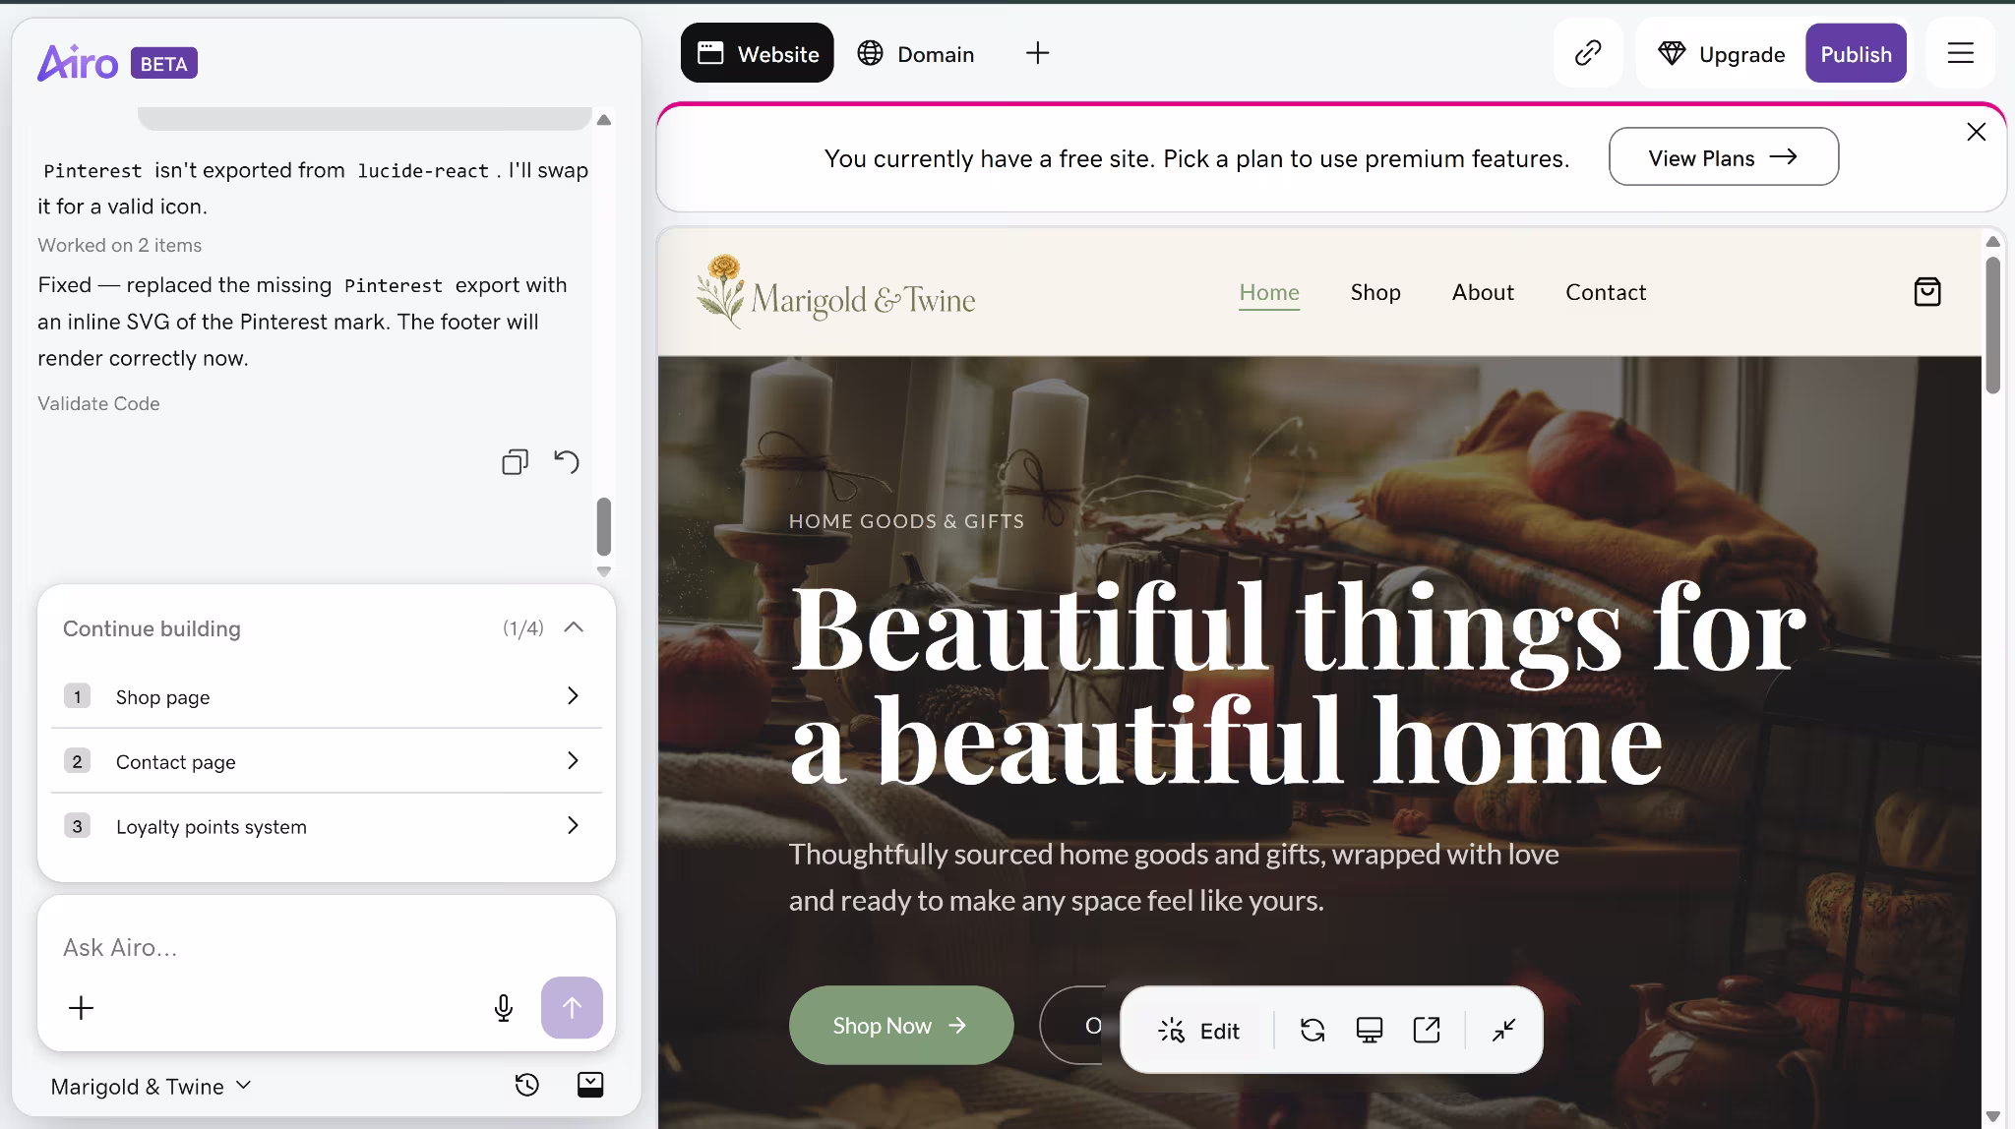Open the hamburger menu icon

[1961, 53]
